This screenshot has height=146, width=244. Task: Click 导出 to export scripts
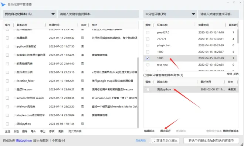pyautogui.click(x=43, y=131)
